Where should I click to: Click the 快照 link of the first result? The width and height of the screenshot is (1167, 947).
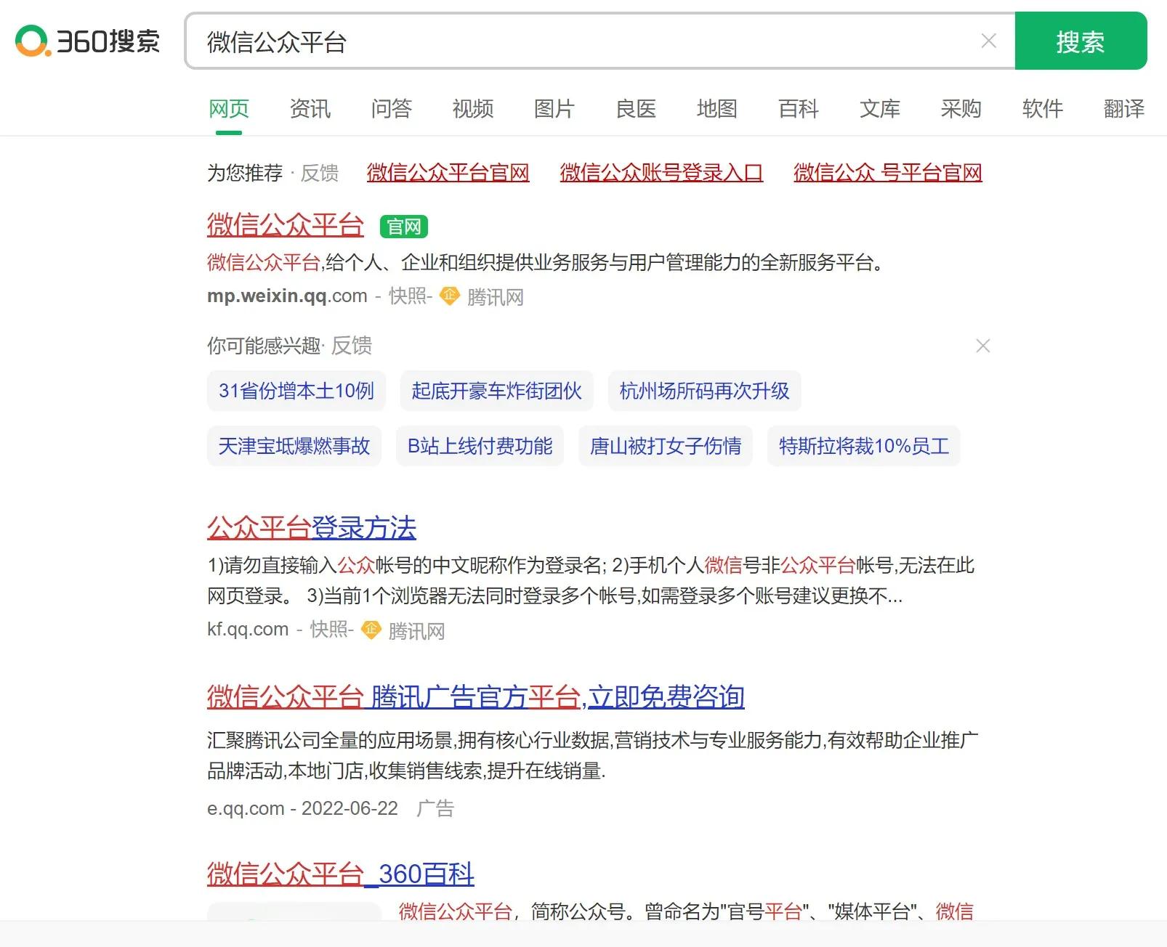pyautogui.click(x=408, y=297)
